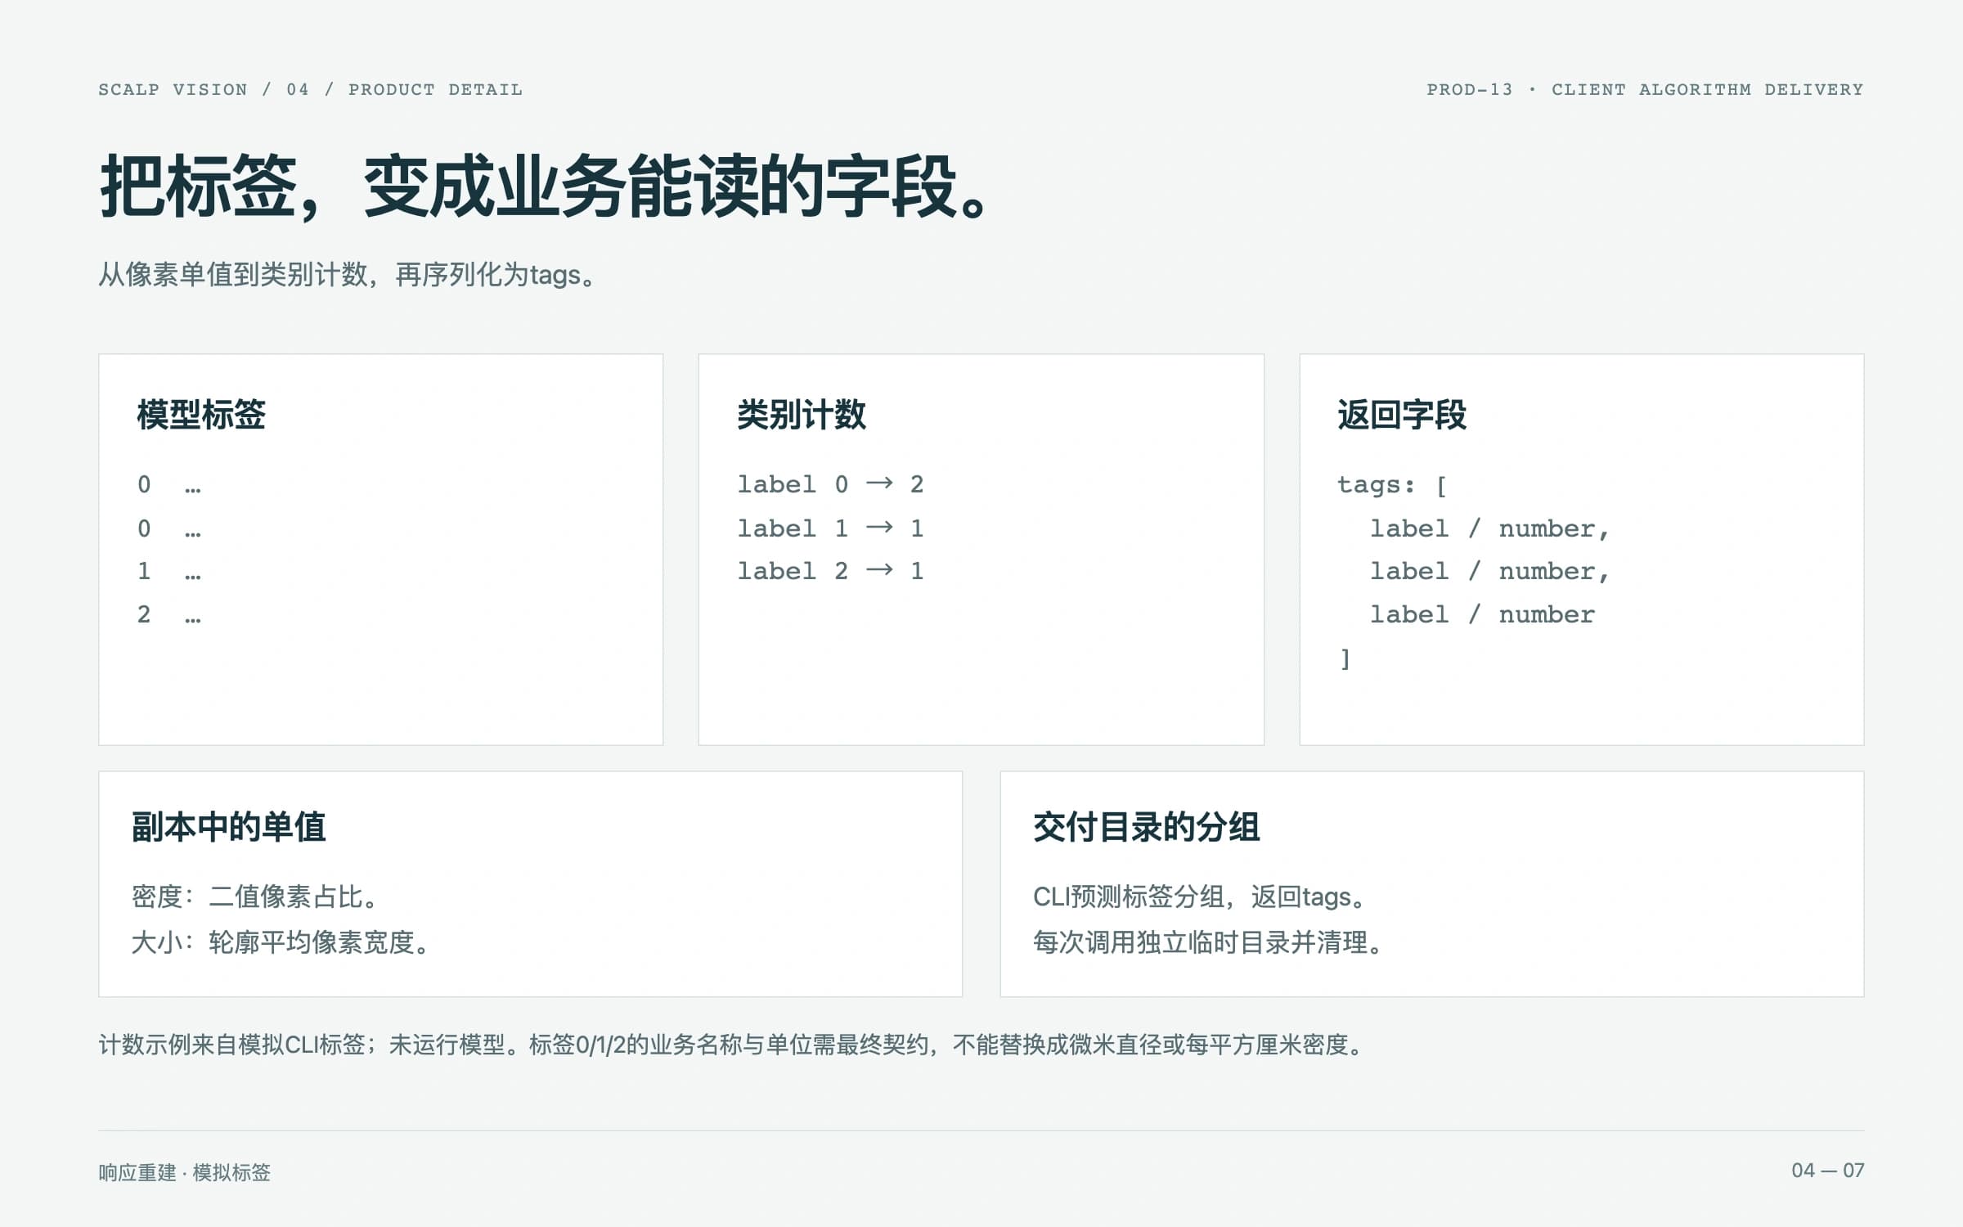Click the card heading '副本中的单值'
Viewport: 1963px width, 1227px height.
click(229, 827)
